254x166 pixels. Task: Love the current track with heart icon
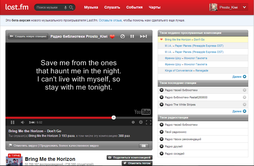click(112, 36)
